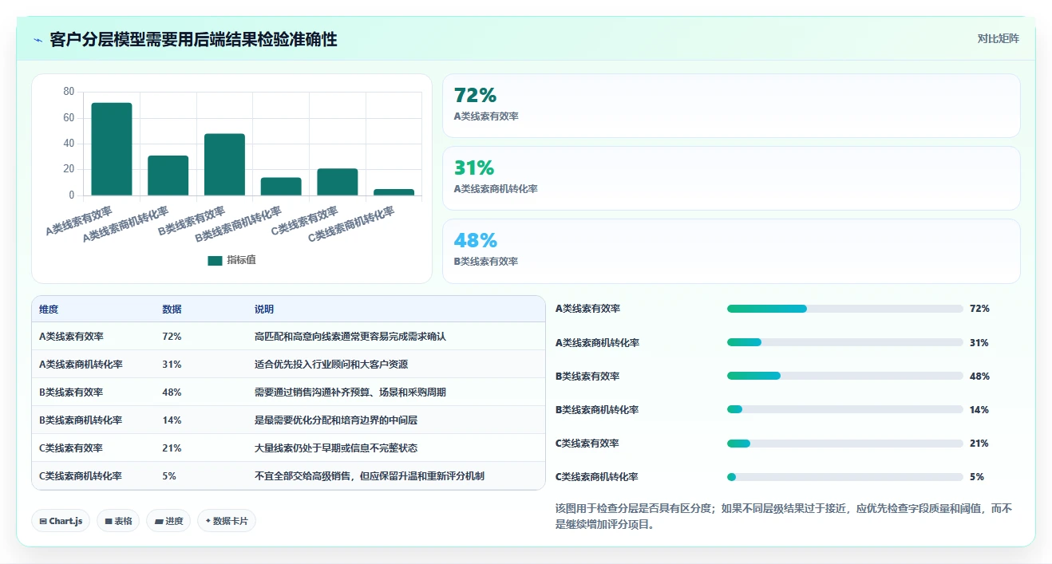Click the 5% value in the table
The image size is (1052, 564).
(x=169, y=476)
